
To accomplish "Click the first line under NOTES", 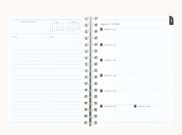I will tap(65, 43).
